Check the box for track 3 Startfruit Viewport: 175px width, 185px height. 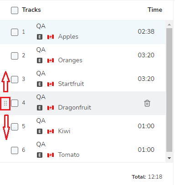(15, 80)
